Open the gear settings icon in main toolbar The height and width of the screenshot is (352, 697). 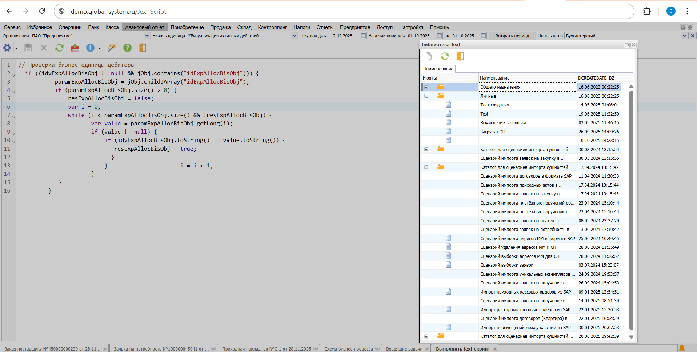tap(7, 48)
